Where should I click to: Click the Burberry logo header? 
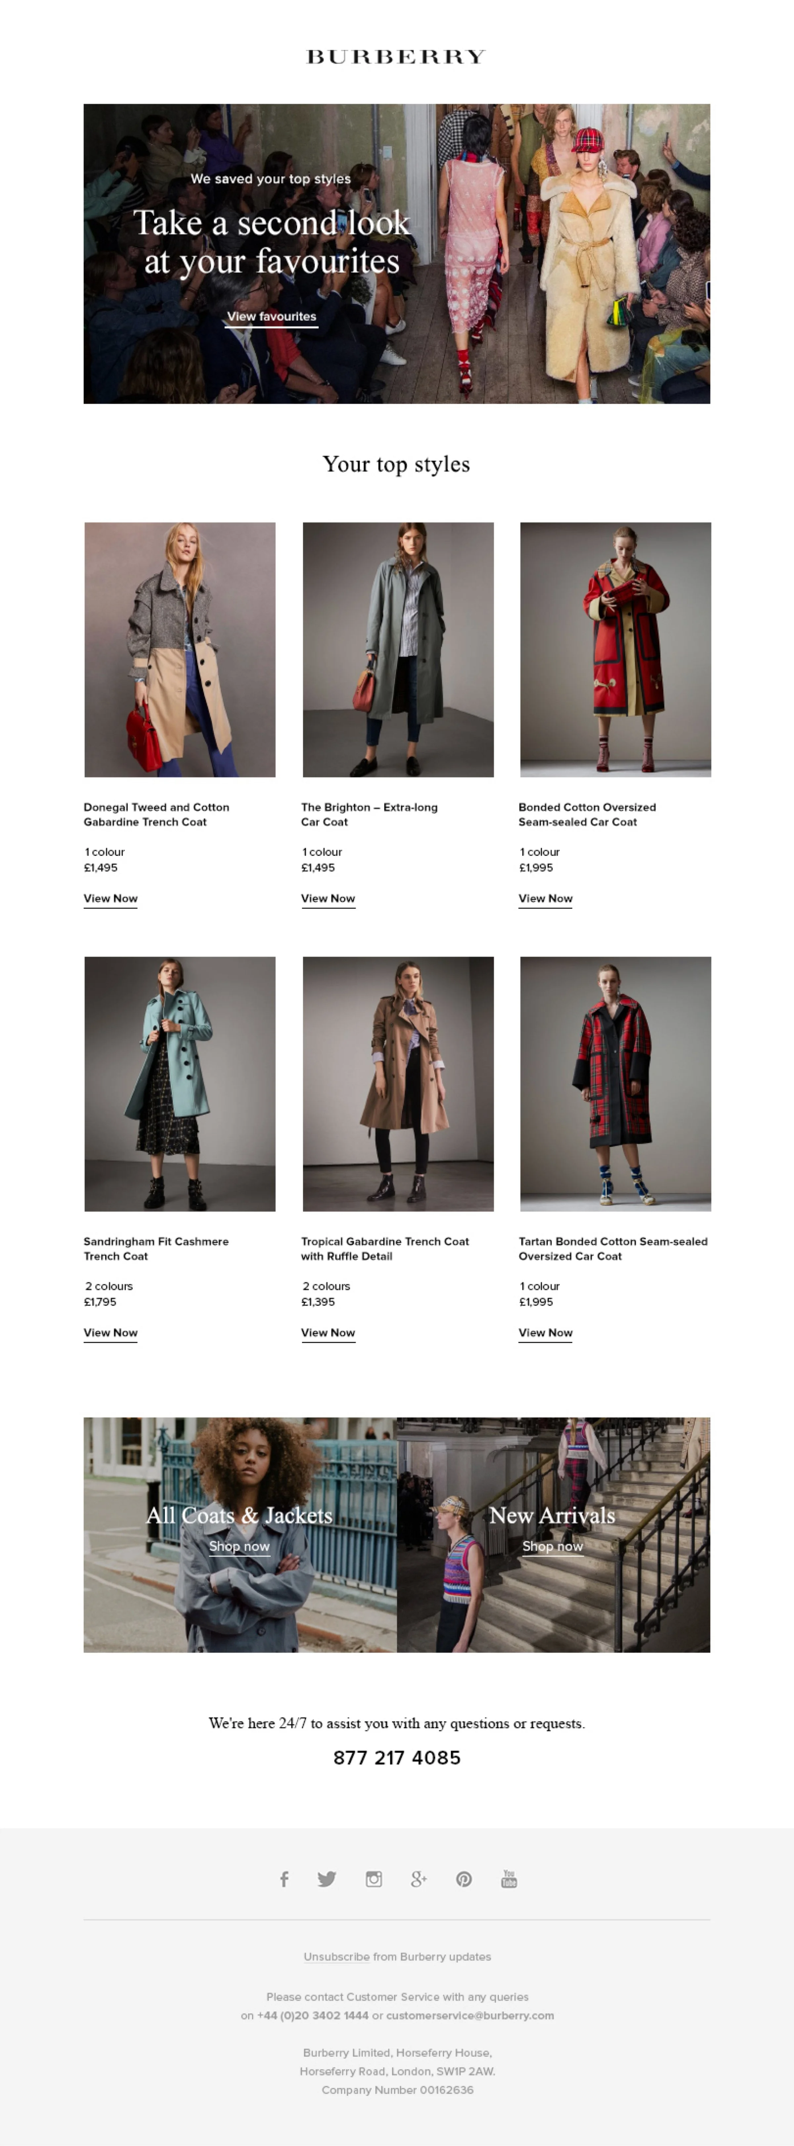coord(396,57)
